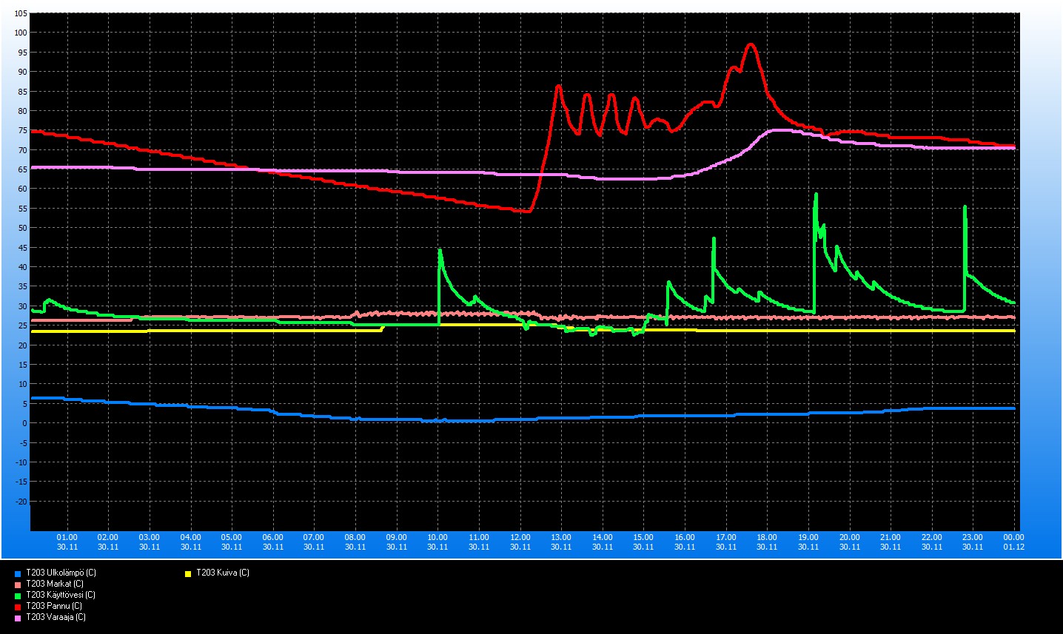This screenshot has height=634, width=1063.
Task: Click the blue Ulkolämpö legend color square
Action: [x=17, y=573]
